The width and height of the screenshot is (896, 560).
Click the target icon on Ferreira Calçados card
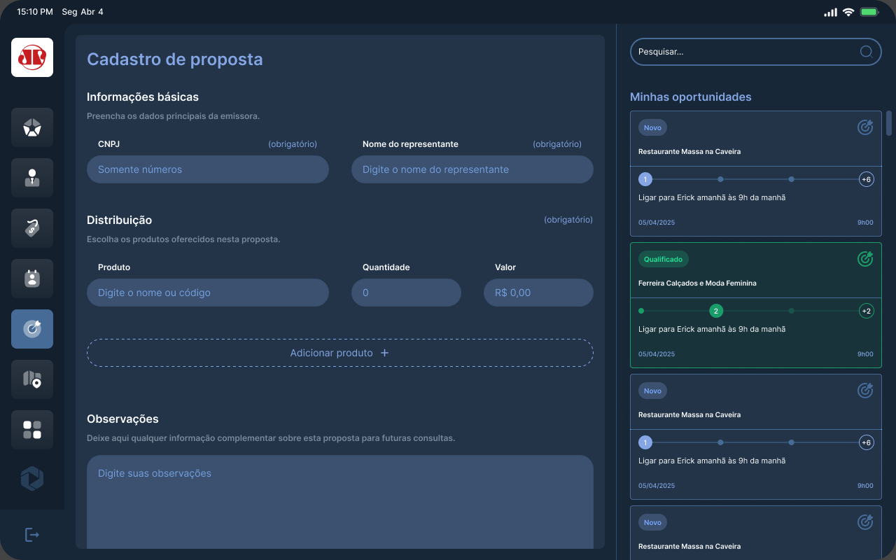tap(865, 259)
